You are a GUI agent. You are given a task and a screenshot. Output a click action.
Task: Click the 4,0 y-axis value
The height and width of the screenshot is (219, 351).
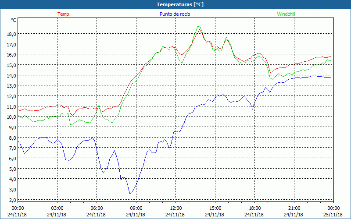[13, 179]
